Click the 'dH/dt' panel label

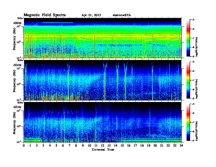(x=17, y=23)
